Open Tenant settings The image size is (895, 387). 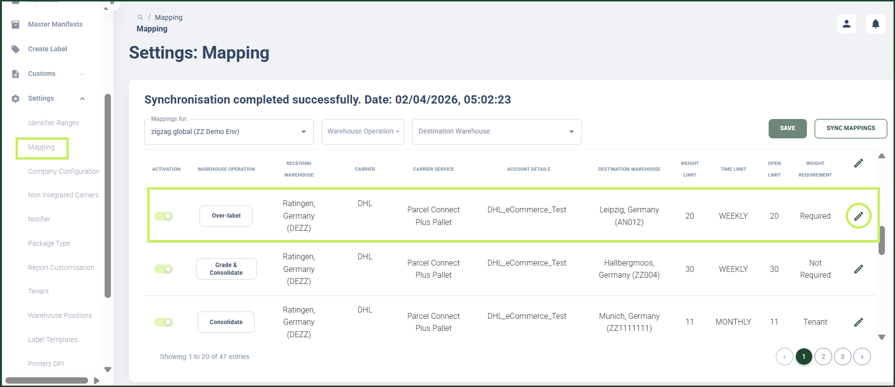tap(38, 291)
